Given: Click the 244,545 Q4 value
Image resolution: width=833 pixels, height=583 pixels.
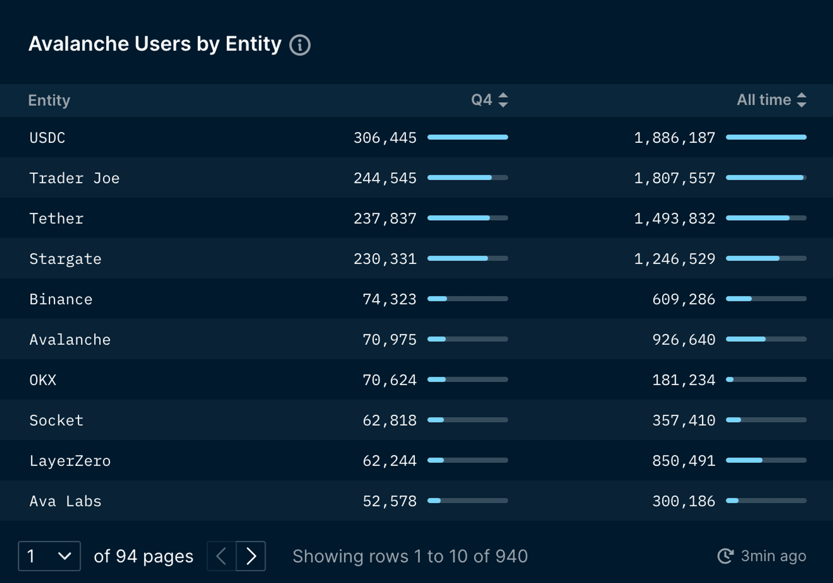Looking at the screenshot, I should (385, 178).
